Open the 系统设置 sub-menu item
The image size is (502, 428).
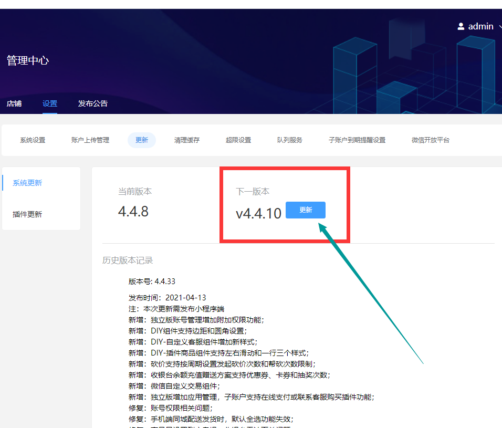click(33, 140)
